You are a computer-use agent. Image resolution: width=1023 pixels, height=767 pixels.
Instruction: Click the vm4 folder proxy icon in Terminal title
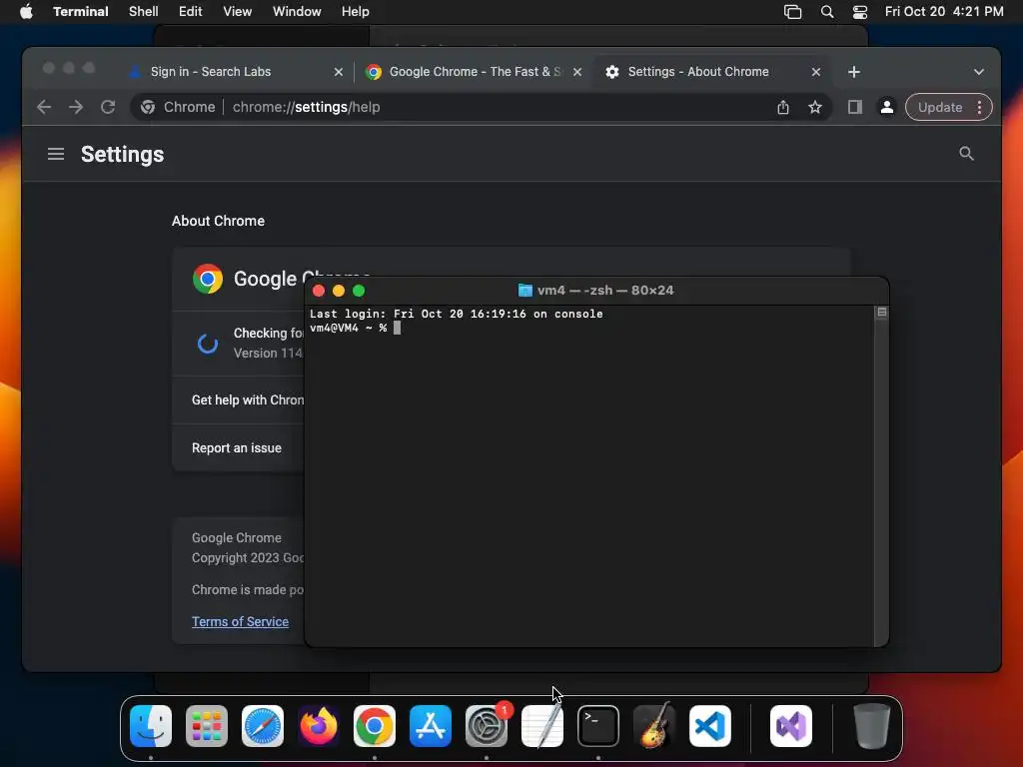point(525,291)
